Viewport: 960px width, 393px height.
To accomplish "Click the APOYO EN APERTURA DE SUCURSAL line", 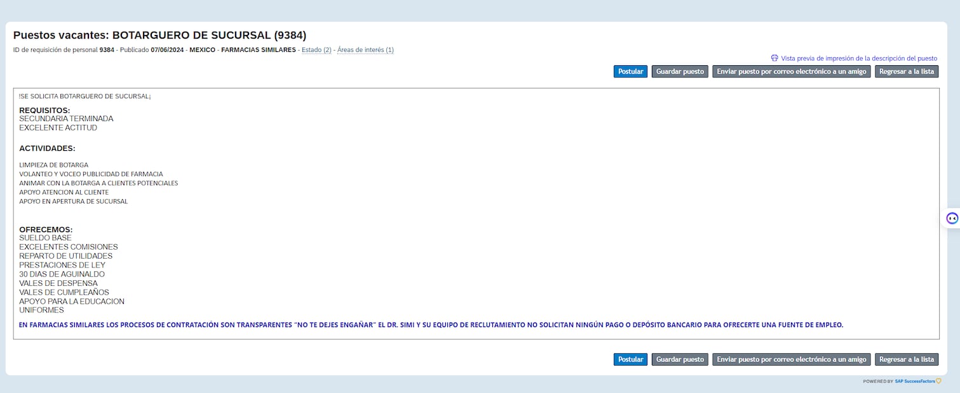I will pyautogui.click(x=73, y=202).
